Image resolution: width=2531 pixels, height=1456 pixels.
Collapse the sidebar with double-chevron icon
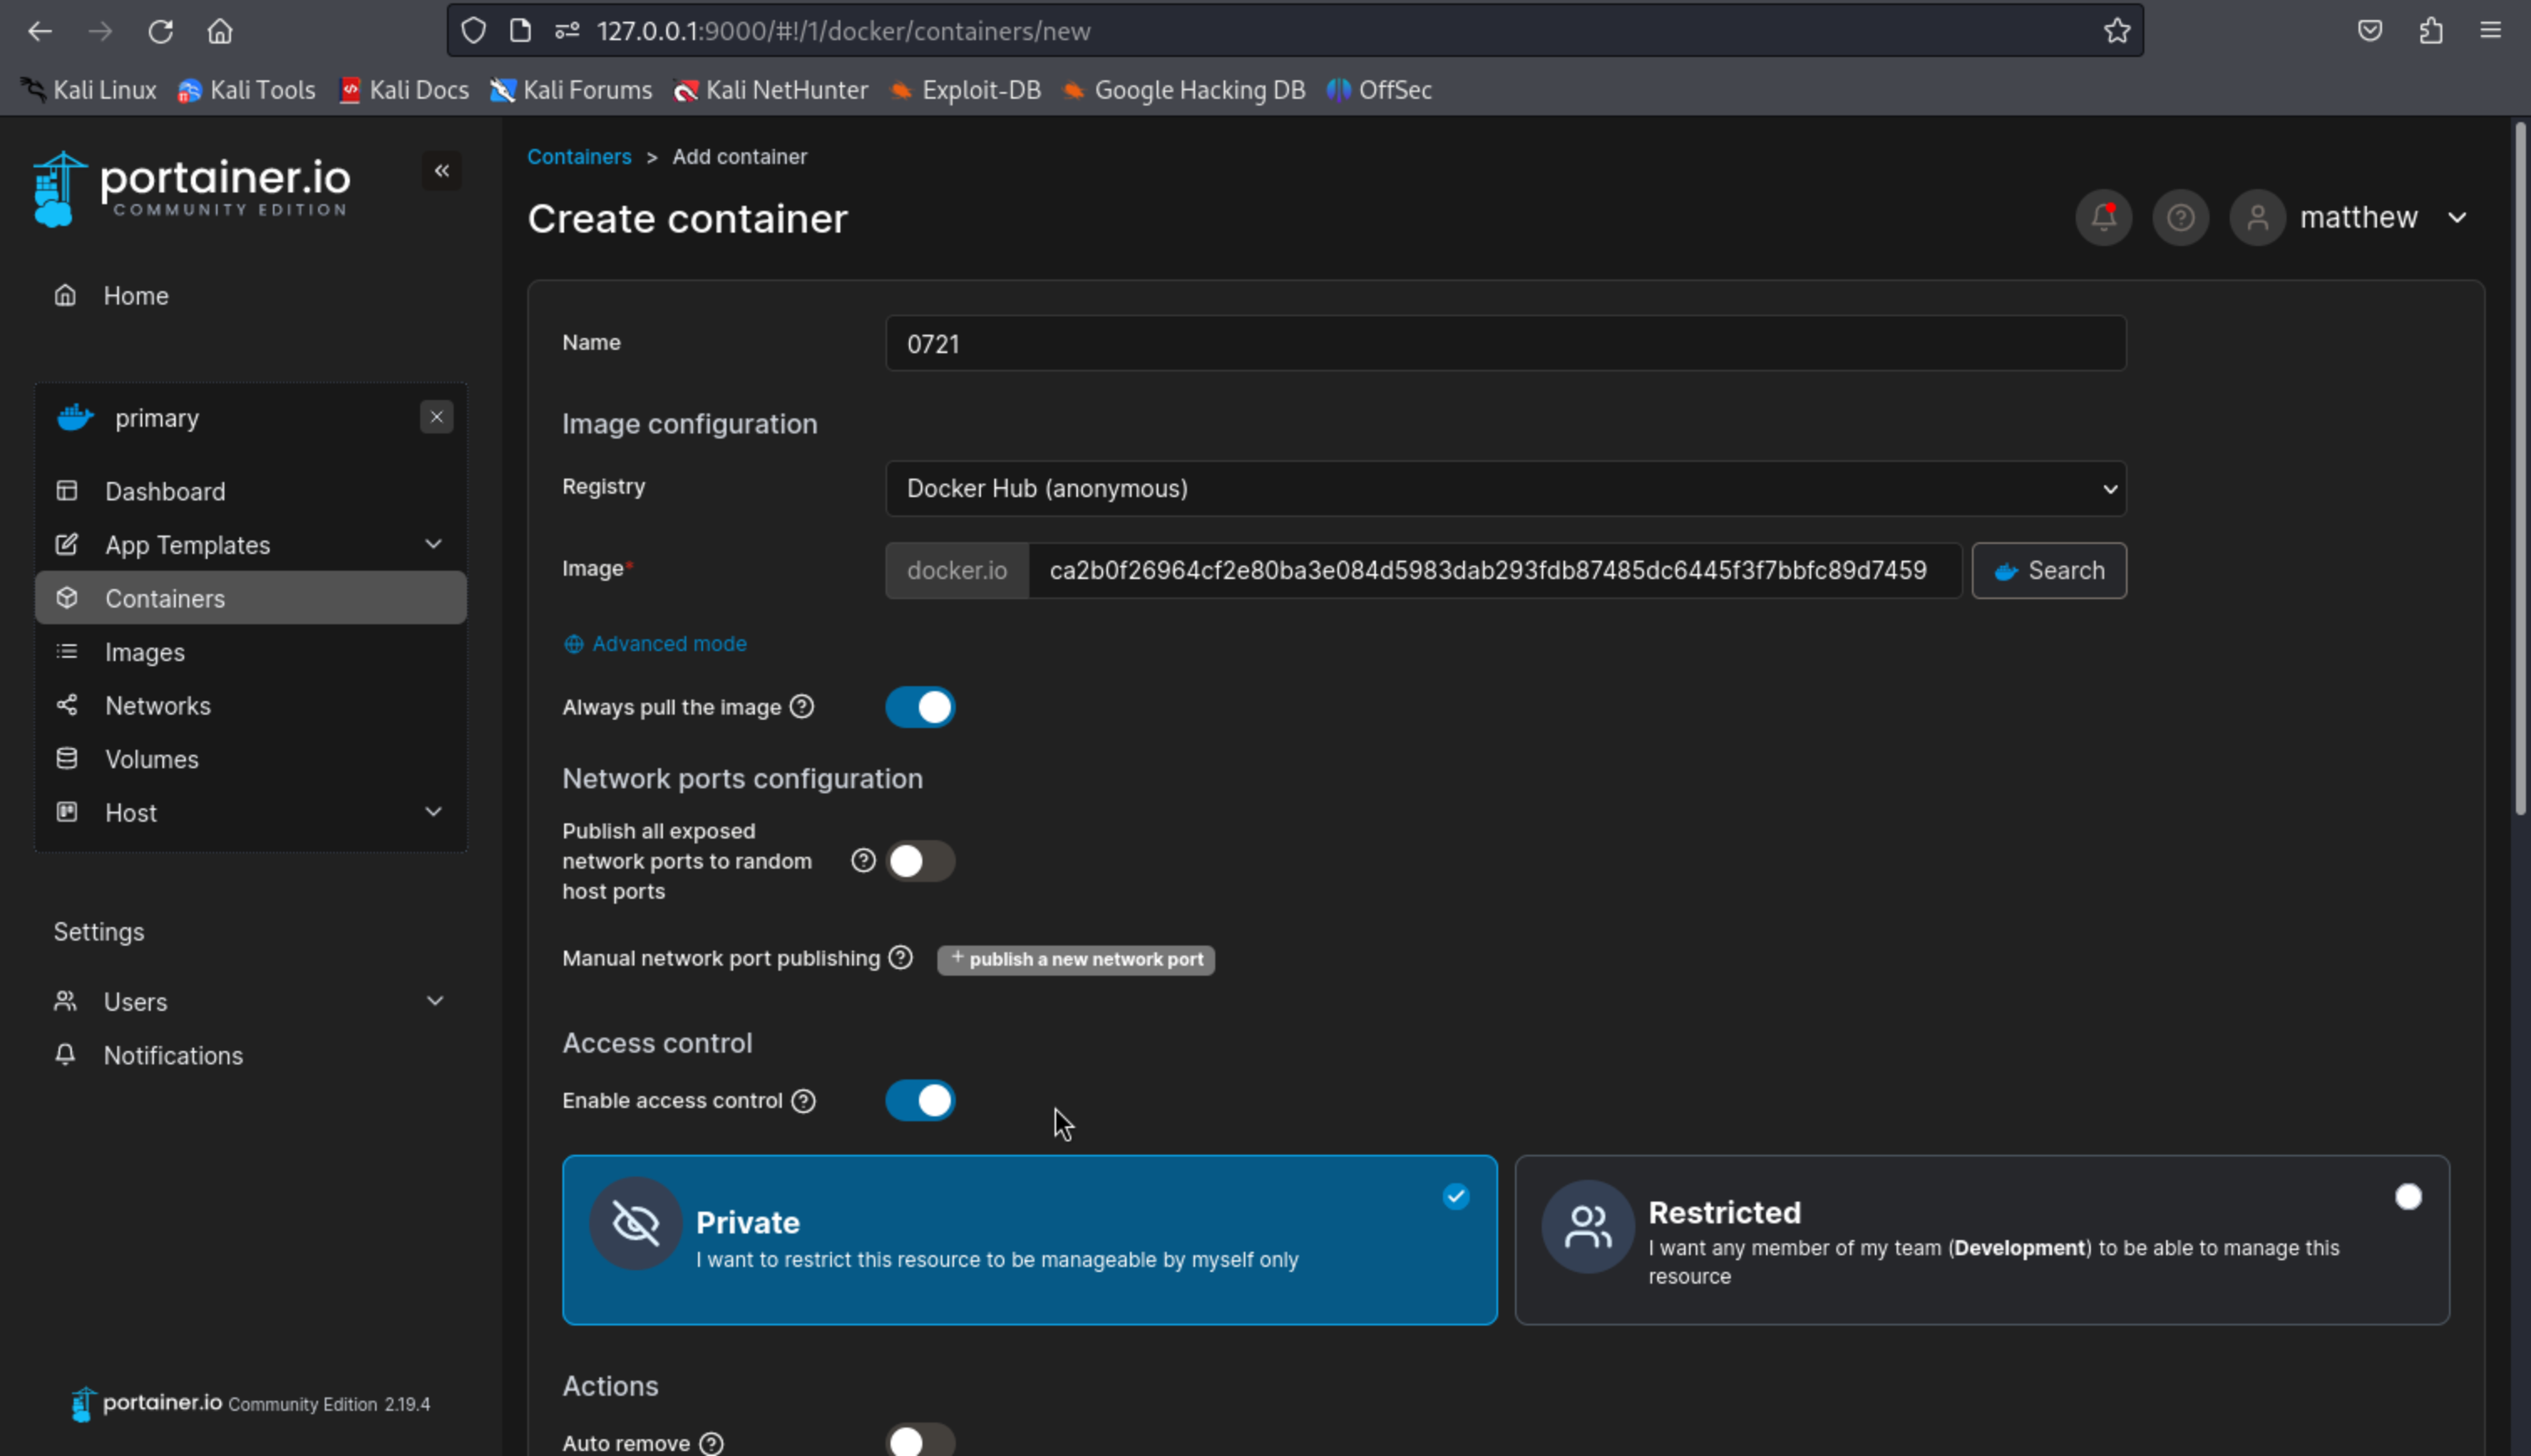pyautogui.click(x=441, y=171)
